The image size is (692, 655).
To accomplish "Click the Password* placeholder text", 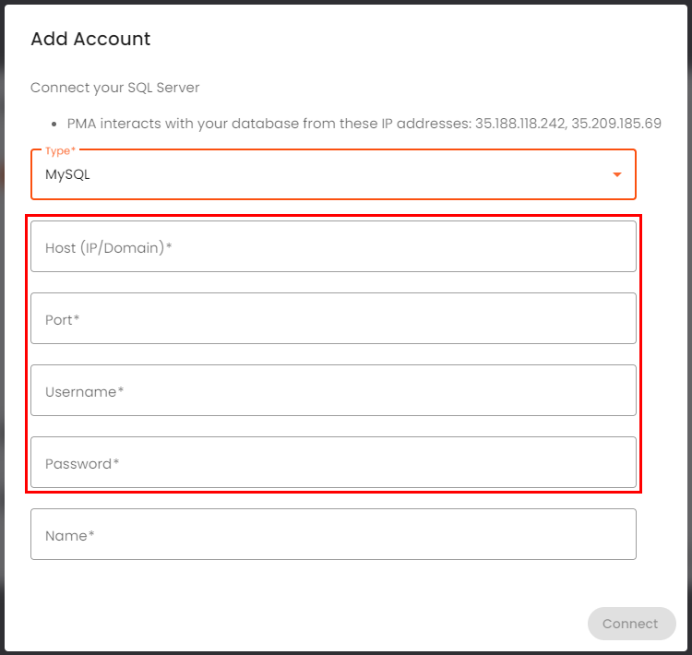I will tap(82, 463).
